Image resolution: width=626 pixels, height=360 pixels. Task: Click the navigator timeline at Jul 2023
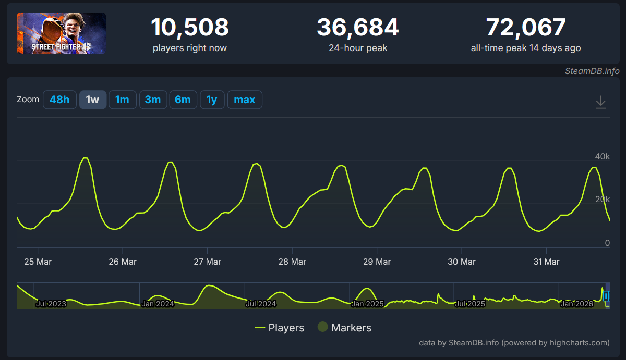(x=51, y=304)
